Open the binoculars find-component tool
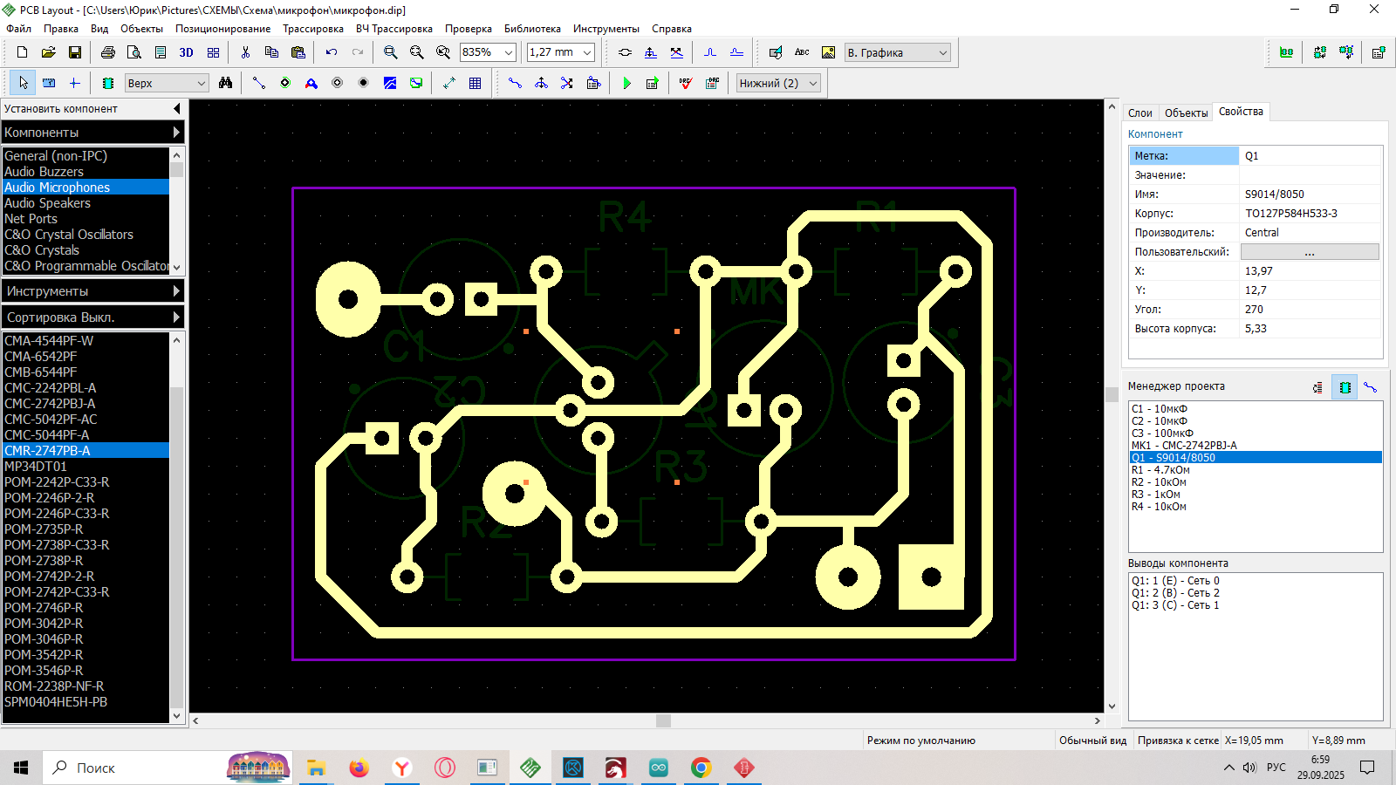This screenshot has height=785, width=1396. pos(226,83)
